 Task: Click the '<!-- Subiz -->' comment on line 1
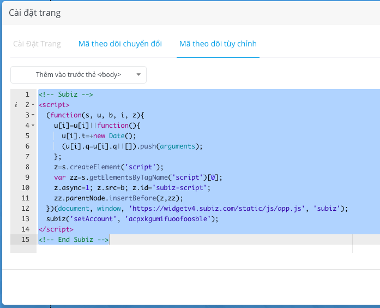(65, 94)
